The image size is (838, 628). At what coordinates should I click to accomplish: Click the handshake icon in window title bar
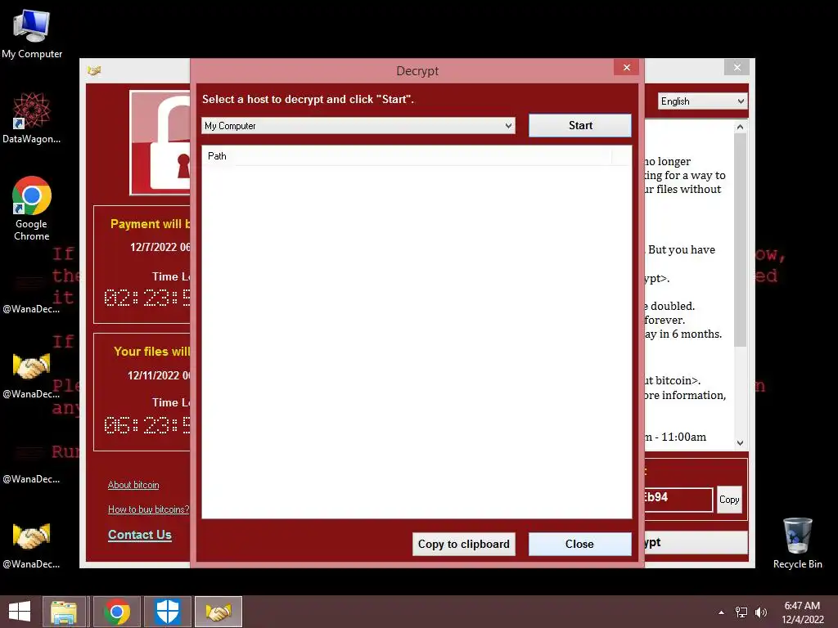pyautogui.click(x=95, y=70)
